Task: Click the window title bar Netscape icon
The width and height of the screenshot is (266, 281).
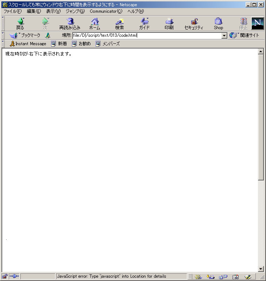Action: 5,5
